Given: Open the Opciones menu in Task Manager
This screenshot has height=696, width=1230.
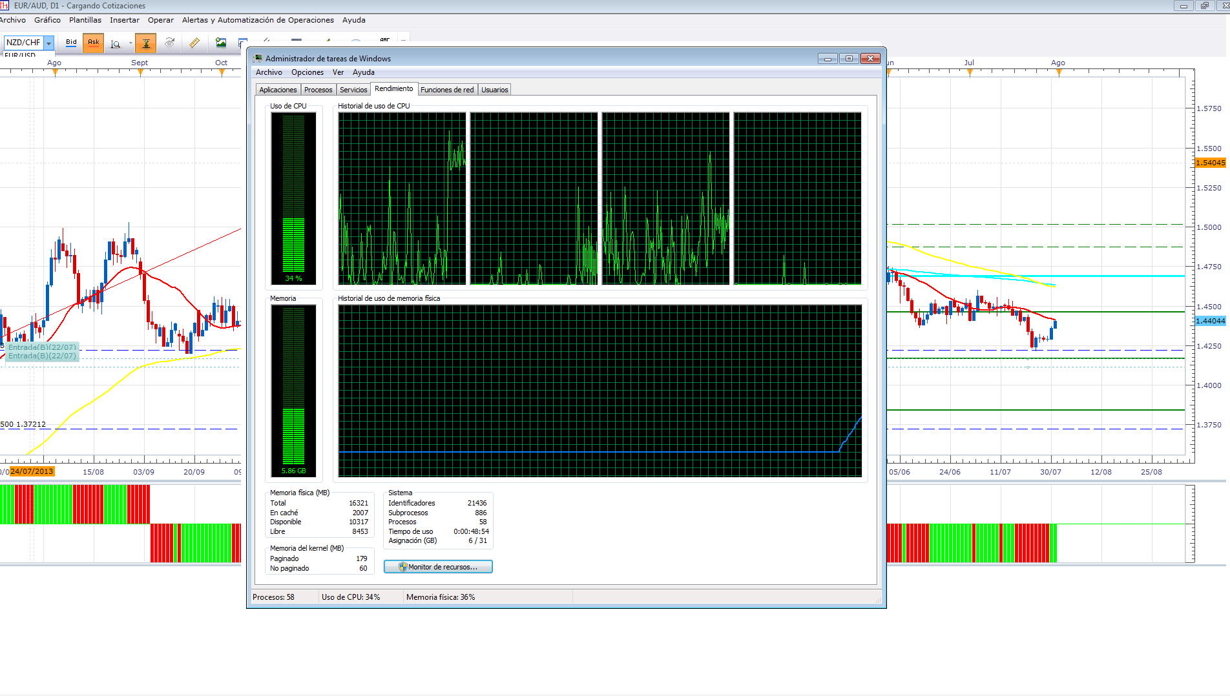Looking at the screenshot, I should coord(307,72).
